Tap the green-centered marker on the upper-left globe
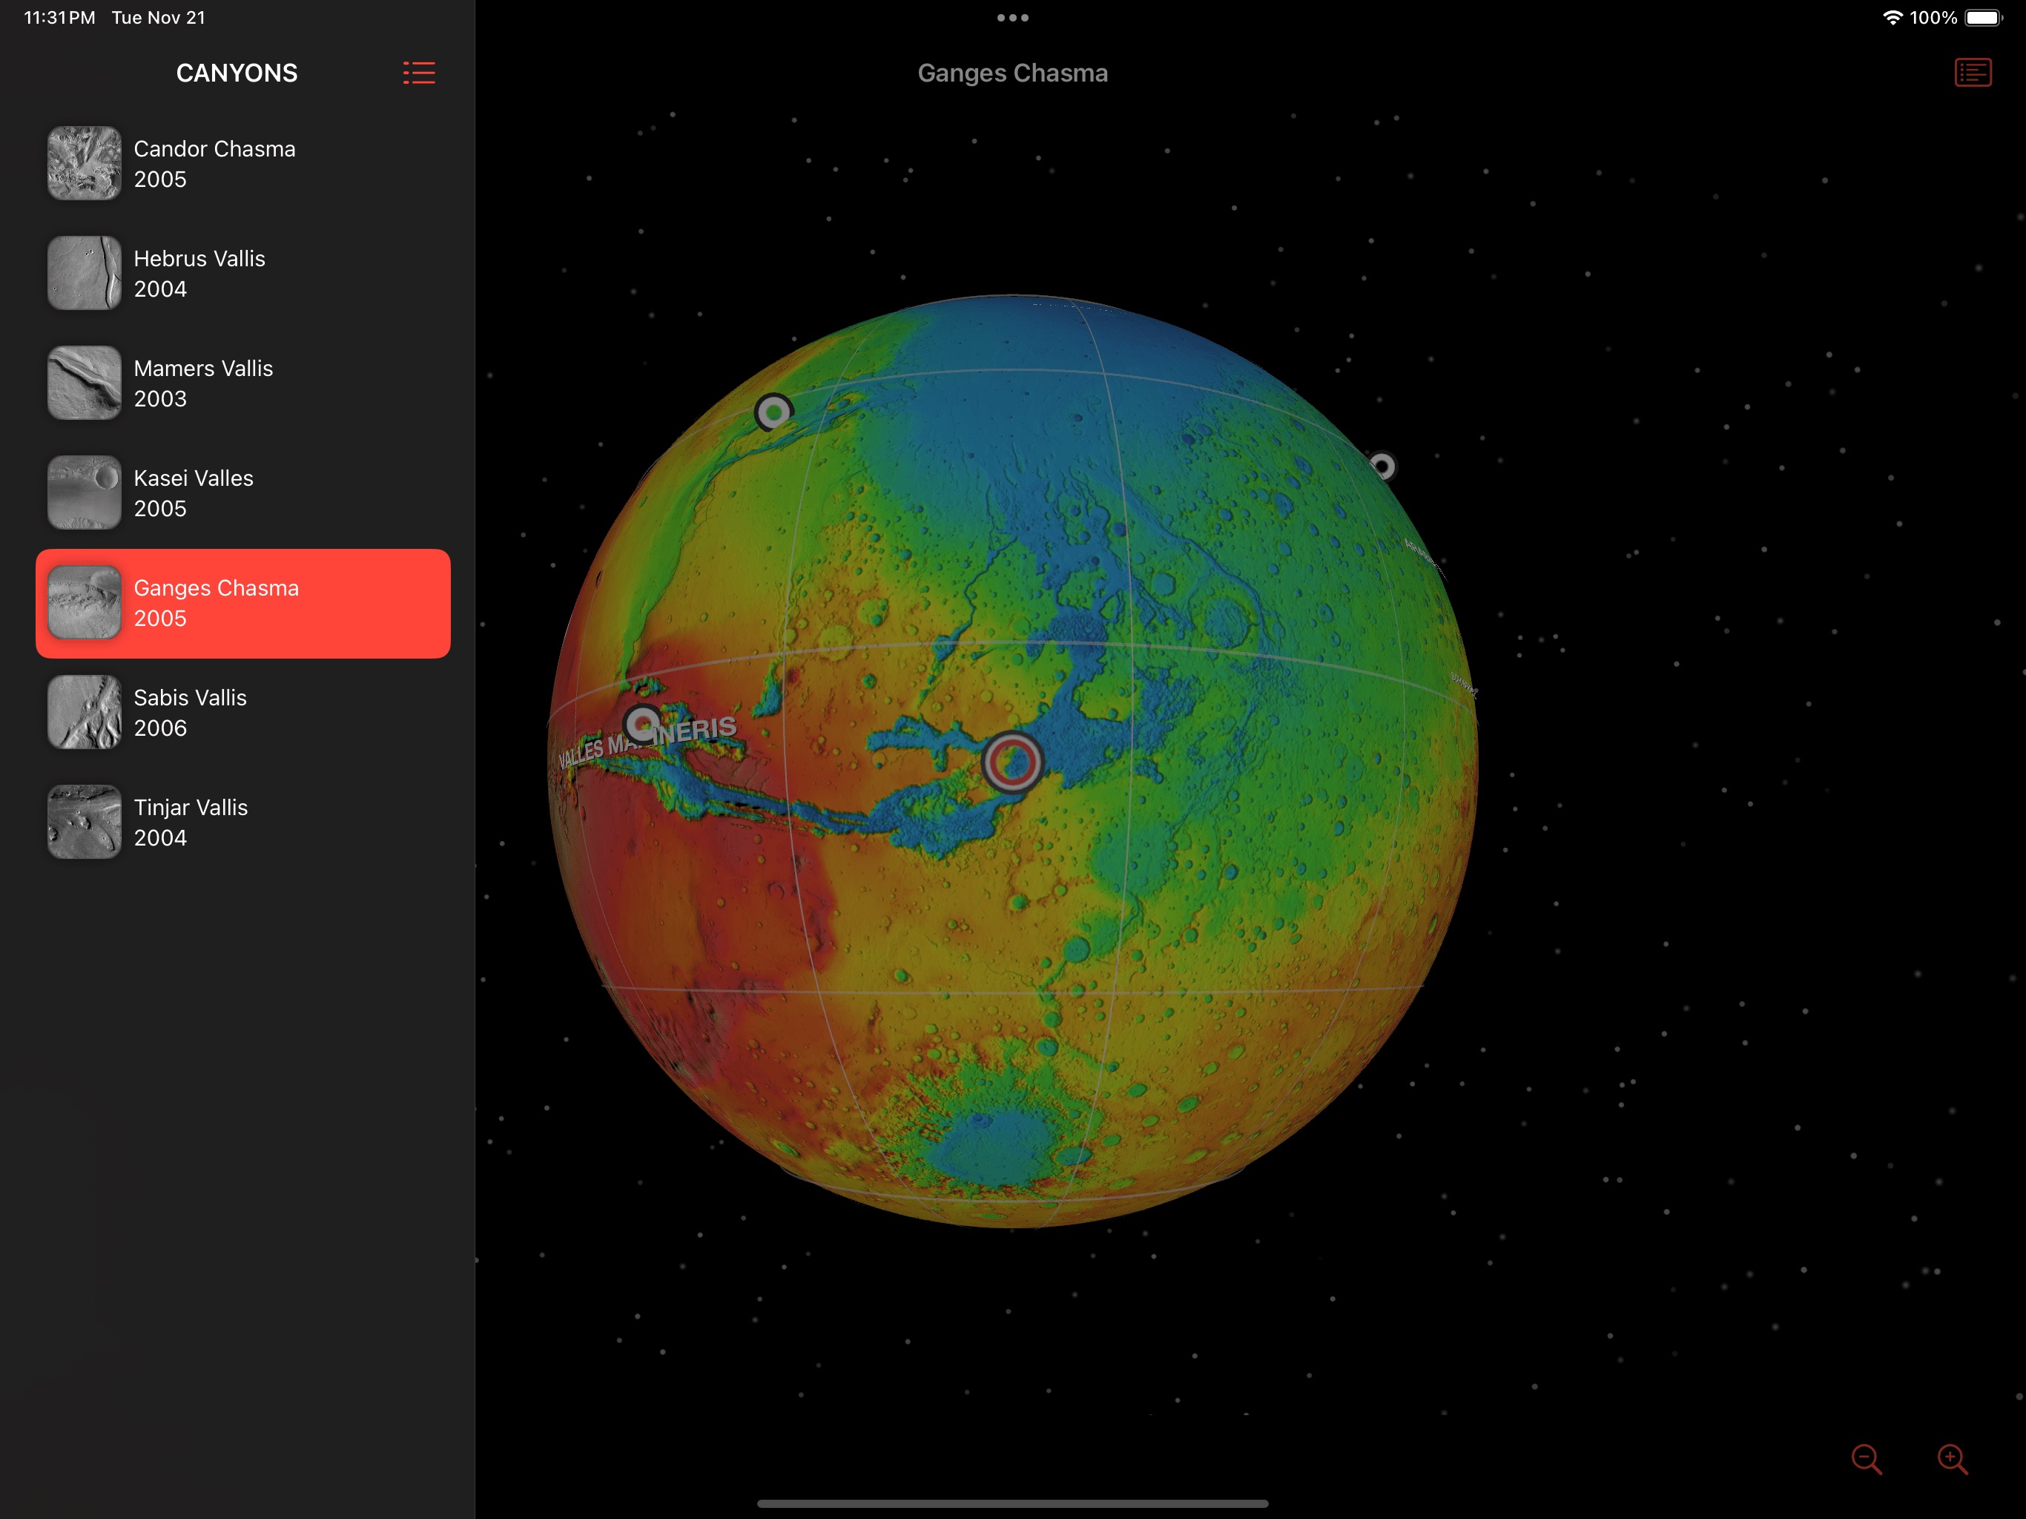This screenshot has width=2026, height=1519. pyautogui.click(x=774, y=412)
